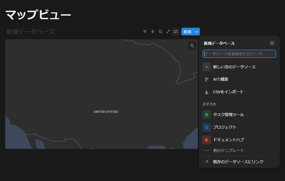
Task: Open database full screen with expand arrows
Action: (x=168, y=32)
